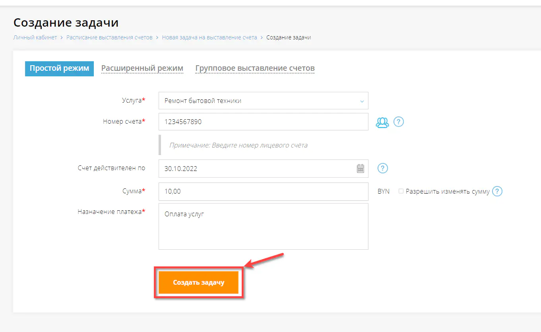Open the calendar date picker icon
The width and height of the screenshot is (541, 332).
click(361, 169)
